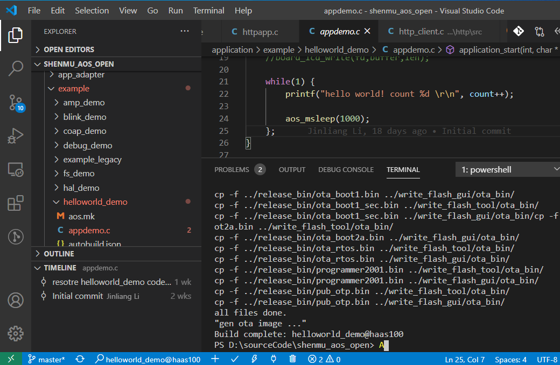Viewport: 560px width, 365px height.
Task: Click the application breadcrumb segment
Action: tap(232, 50)
